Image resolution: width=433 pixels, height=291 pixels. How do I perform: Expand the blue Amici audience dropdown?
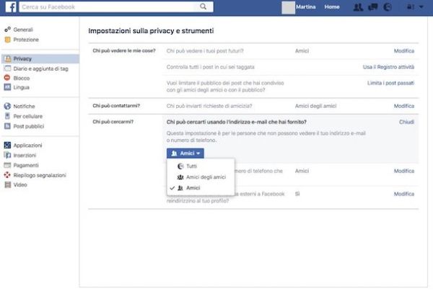click(185, 153)
